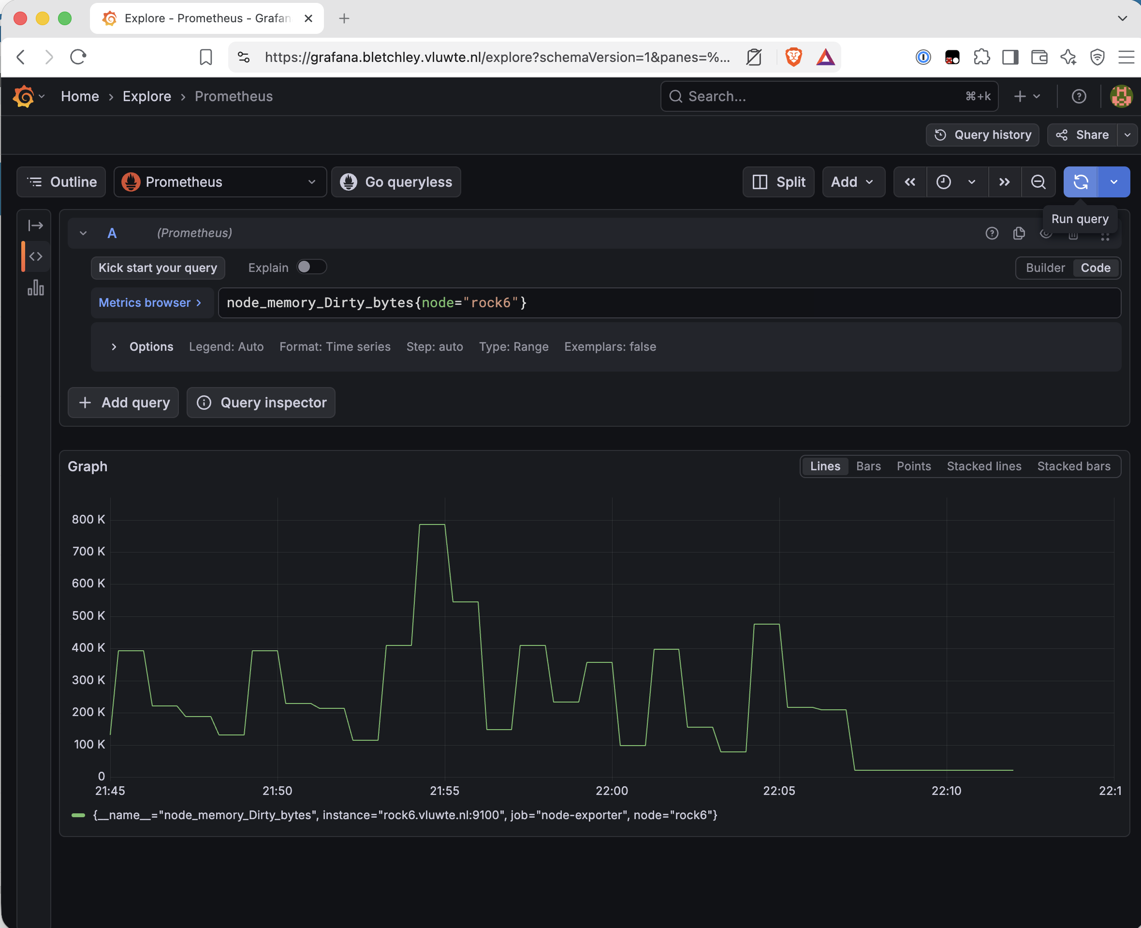Open the Share options dropdown arrow
Image resolution: width=1141 pixels, height=928 pixels.
[1127, 135]
